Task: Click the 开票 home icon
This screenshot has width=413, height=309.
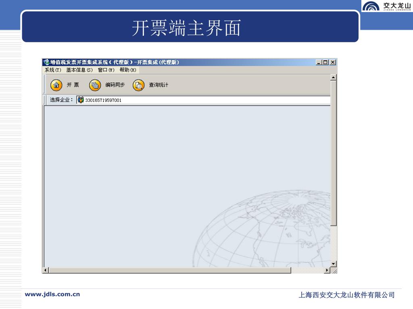Action: [x=56, y=85]
